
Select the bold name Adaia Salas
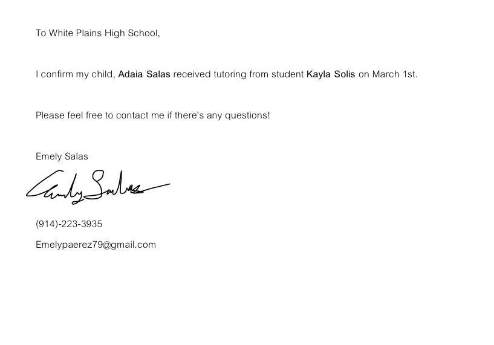[x=144, y=74]
